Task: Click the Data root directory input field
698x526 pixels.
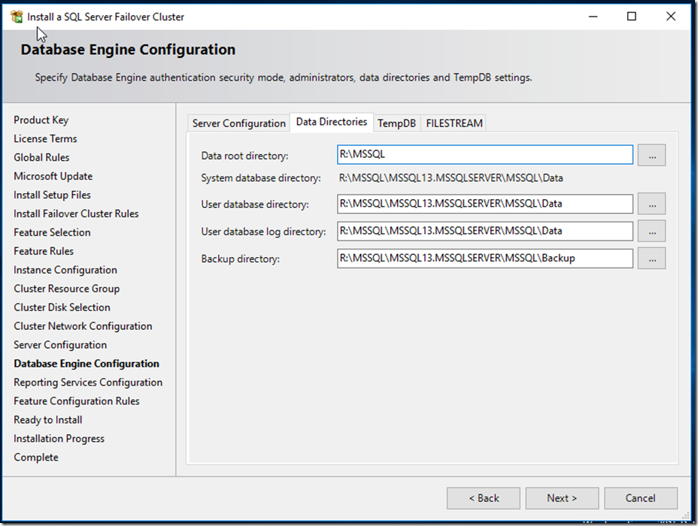Action: (485, 154)
